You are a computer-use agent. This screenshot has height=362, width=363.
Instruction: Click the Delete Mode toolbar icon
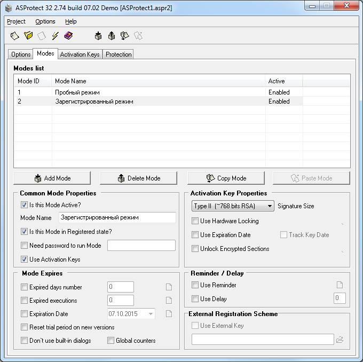pos(112,36)
